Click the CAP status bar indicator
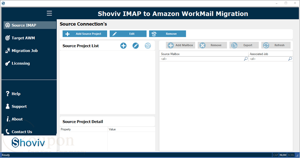The height and width of the screenshot is (158, 300). [276, 155]
